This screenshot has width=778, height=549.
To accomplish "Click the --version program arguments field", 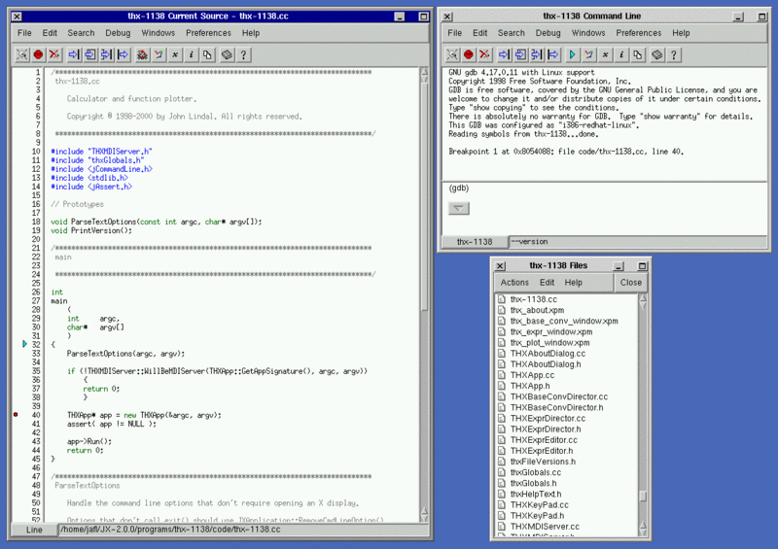I will pos(638,242).
